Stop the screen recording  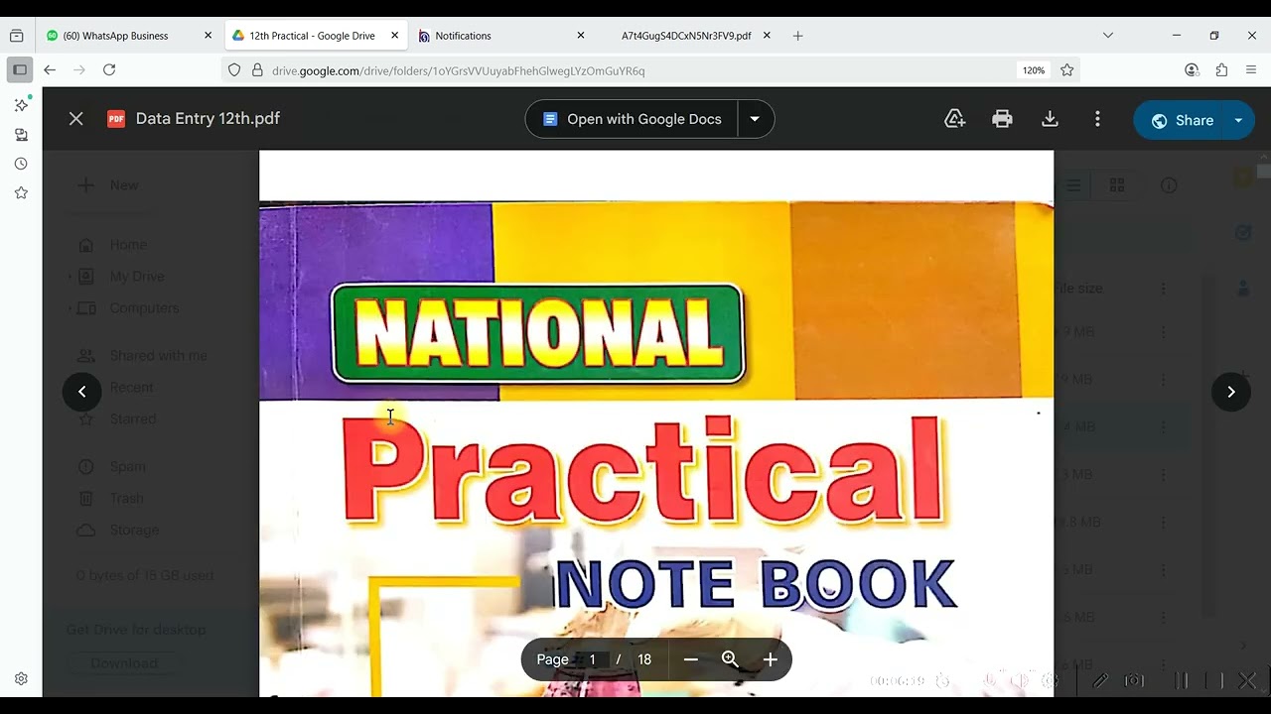tap(1214, 681)
